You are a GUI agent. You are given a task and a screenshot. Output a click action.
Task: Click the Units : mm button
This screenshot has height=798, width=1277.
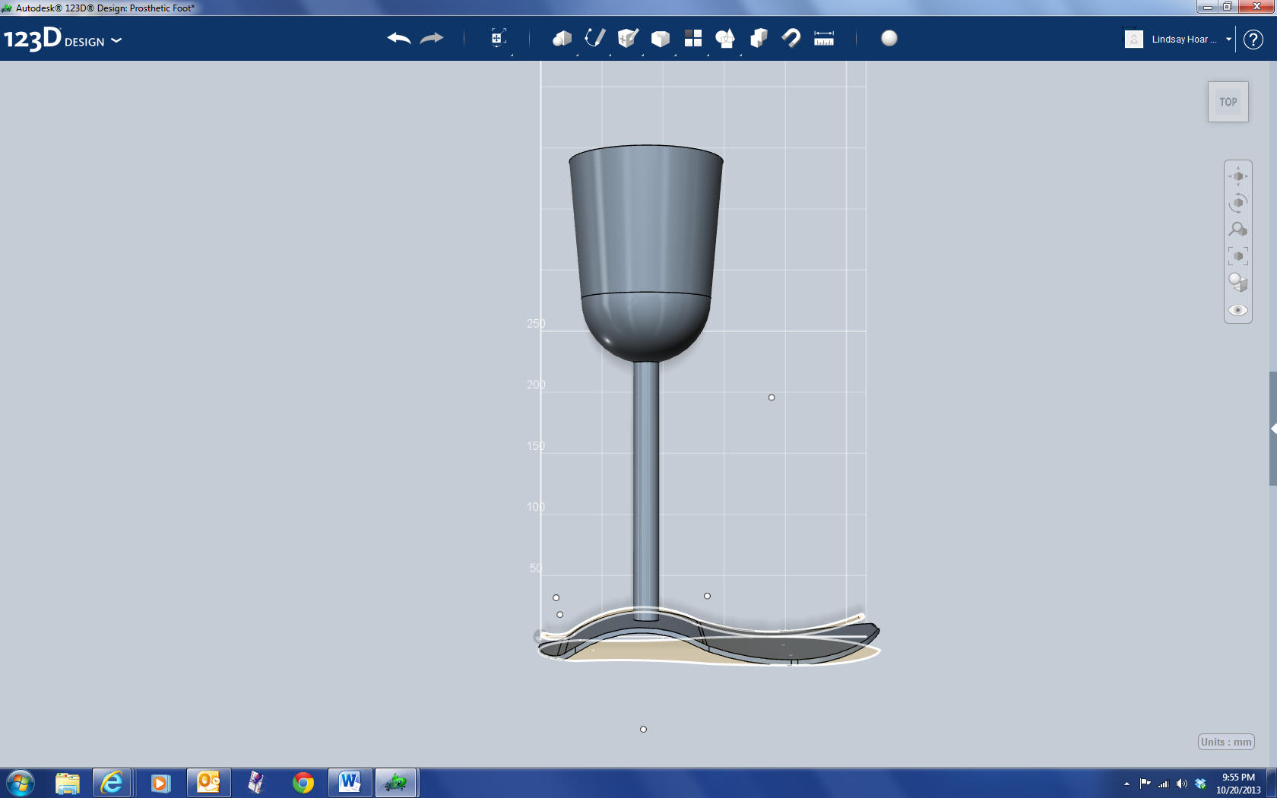(1225, 742)
